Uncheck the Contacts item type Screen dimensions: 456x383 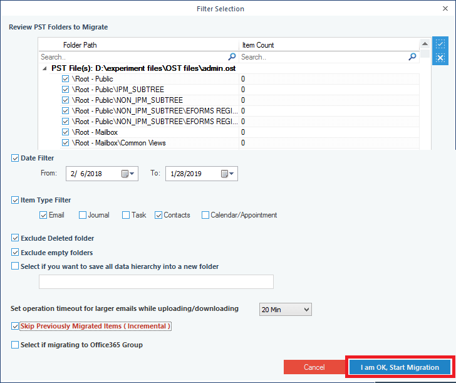pos(158,215)
